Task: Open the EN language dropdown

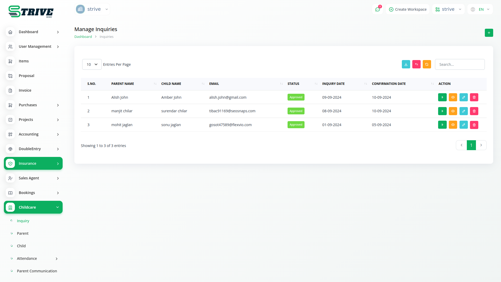Action: [481, 9]
